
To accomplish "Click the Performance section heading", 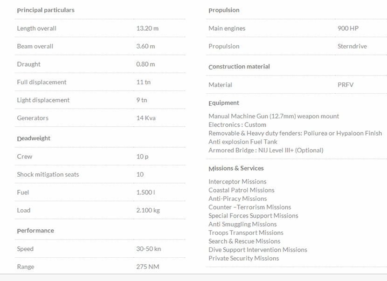I will pyautogui.click(x=35, y=231).
